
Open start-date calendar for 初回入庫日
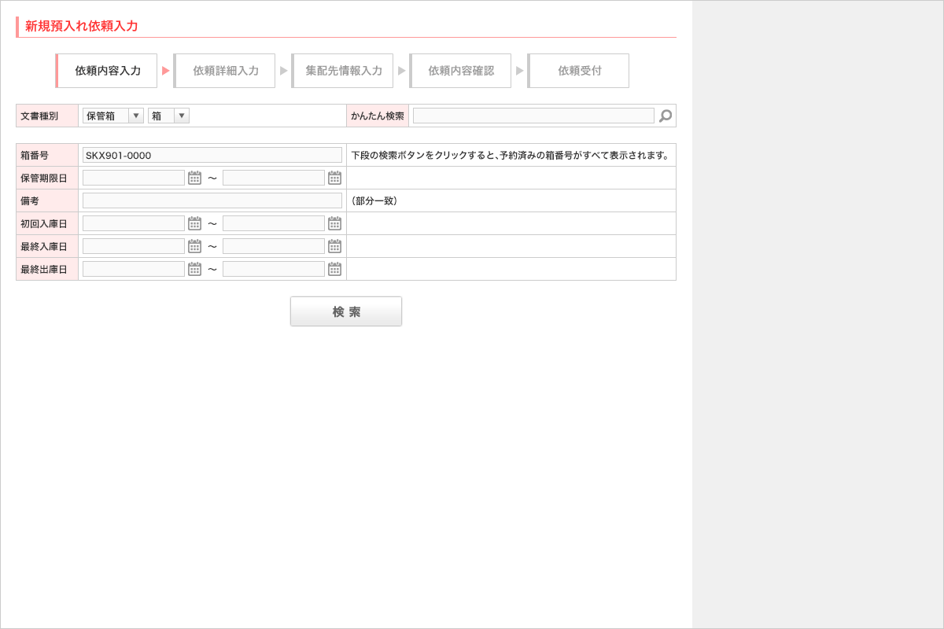(194, 223)
